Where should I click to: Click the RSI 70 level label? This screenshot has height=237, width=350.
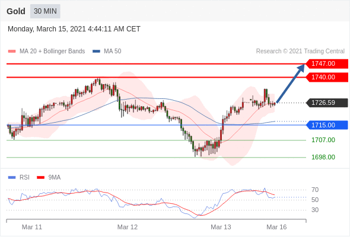tap(315, 190)
